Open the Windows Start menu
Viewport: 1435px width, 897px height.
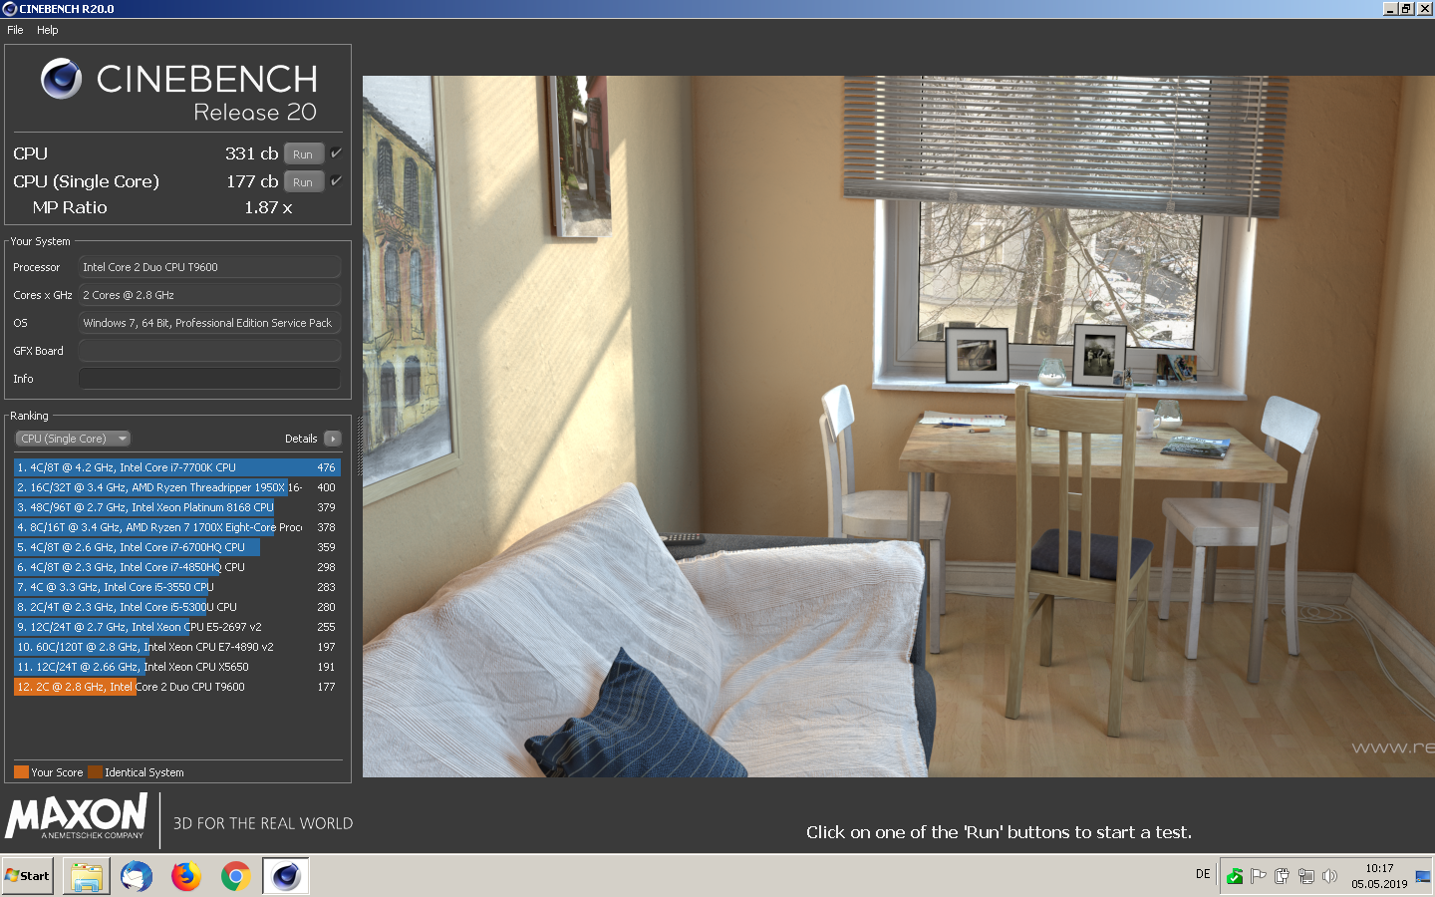[x=28, y=876]
